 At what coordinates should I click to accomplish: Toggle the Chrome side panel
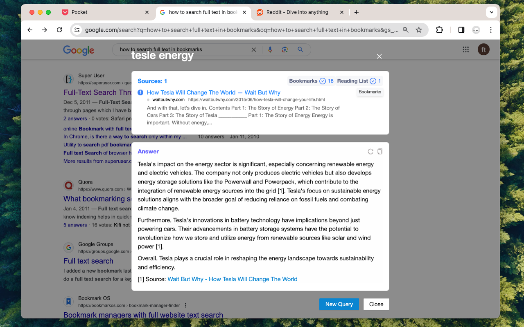tap(461, 30)
